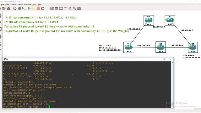Image resolution: width=201 pixels, height=113 pixels.
Task: Click the R4 console command prompt line
Action: (x=26, y=107)
